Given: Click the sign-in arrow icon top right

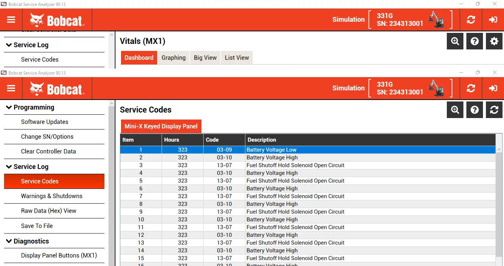Looking at the screenshot, I should pyautogui.click(x=493, y=88).
